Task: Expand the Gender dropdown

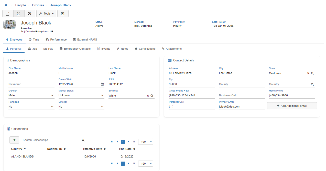Action: [52, 95]
